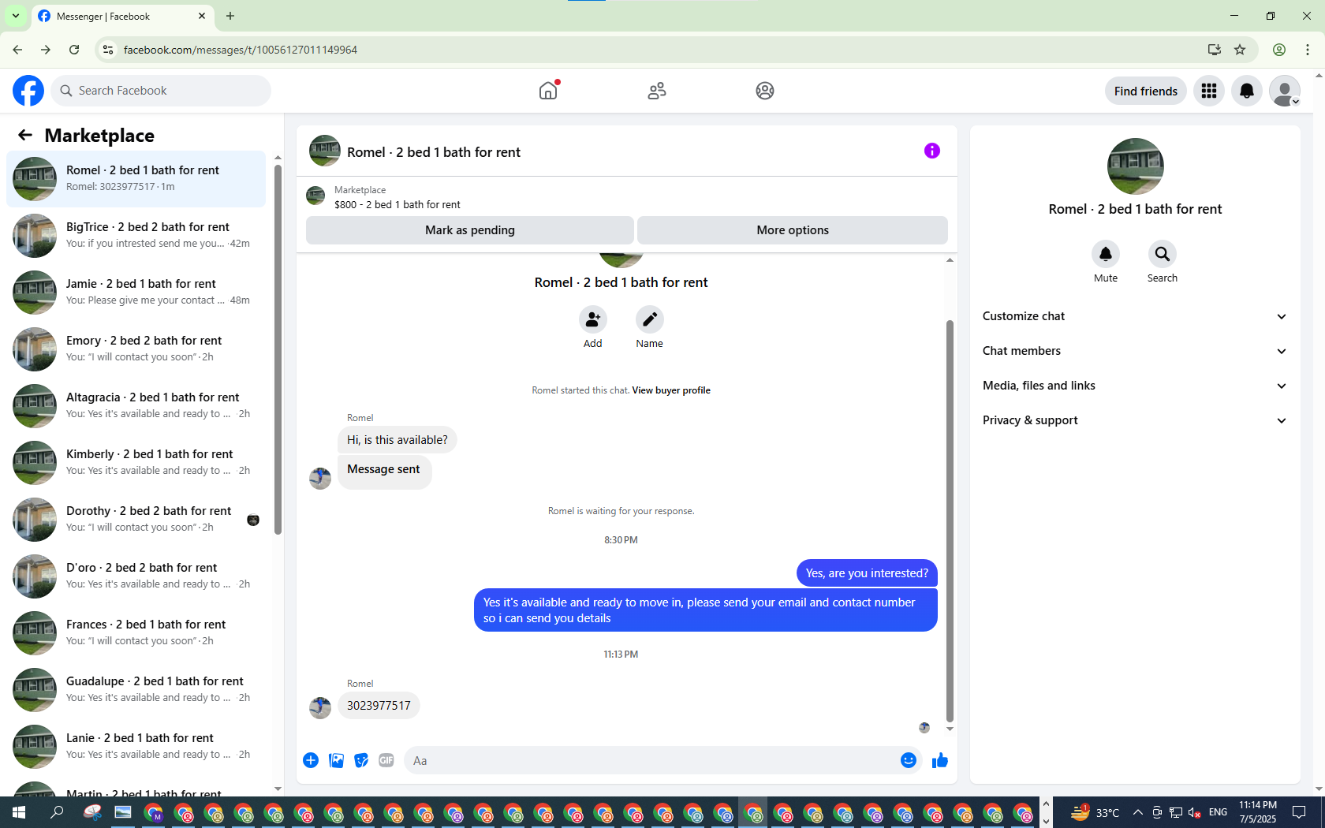Open BigTrice 2 bed 2 bath conversation
This screenshot has height=828, width=1325.
pyautogui.click(x=136, y=236)
